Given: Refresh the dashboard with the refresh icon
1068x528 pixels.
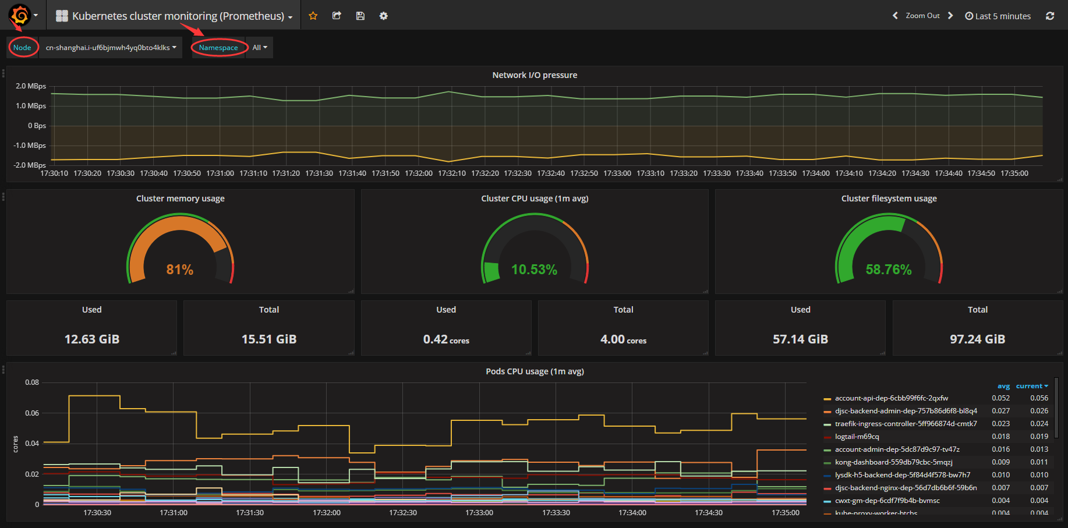Looking at the screenshot, I should coord(1050,16).
